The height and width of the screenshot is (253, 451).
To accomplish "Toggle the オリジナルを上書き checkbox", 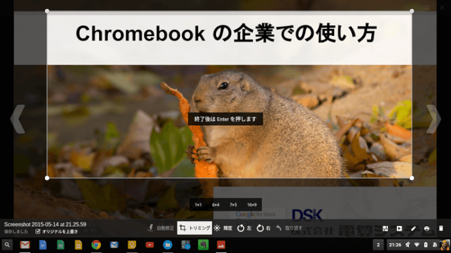I will click(38, 231).
